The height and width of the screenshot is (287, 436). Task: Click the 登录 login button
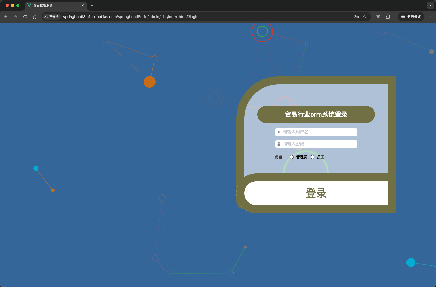tap(316, 193)
